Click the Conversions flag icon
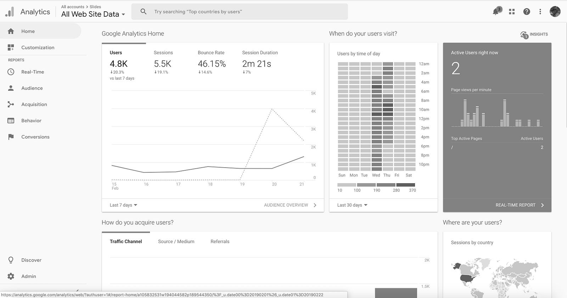This screenshot has width=567, height=298. pyautogui.click(x=11, y=137)
